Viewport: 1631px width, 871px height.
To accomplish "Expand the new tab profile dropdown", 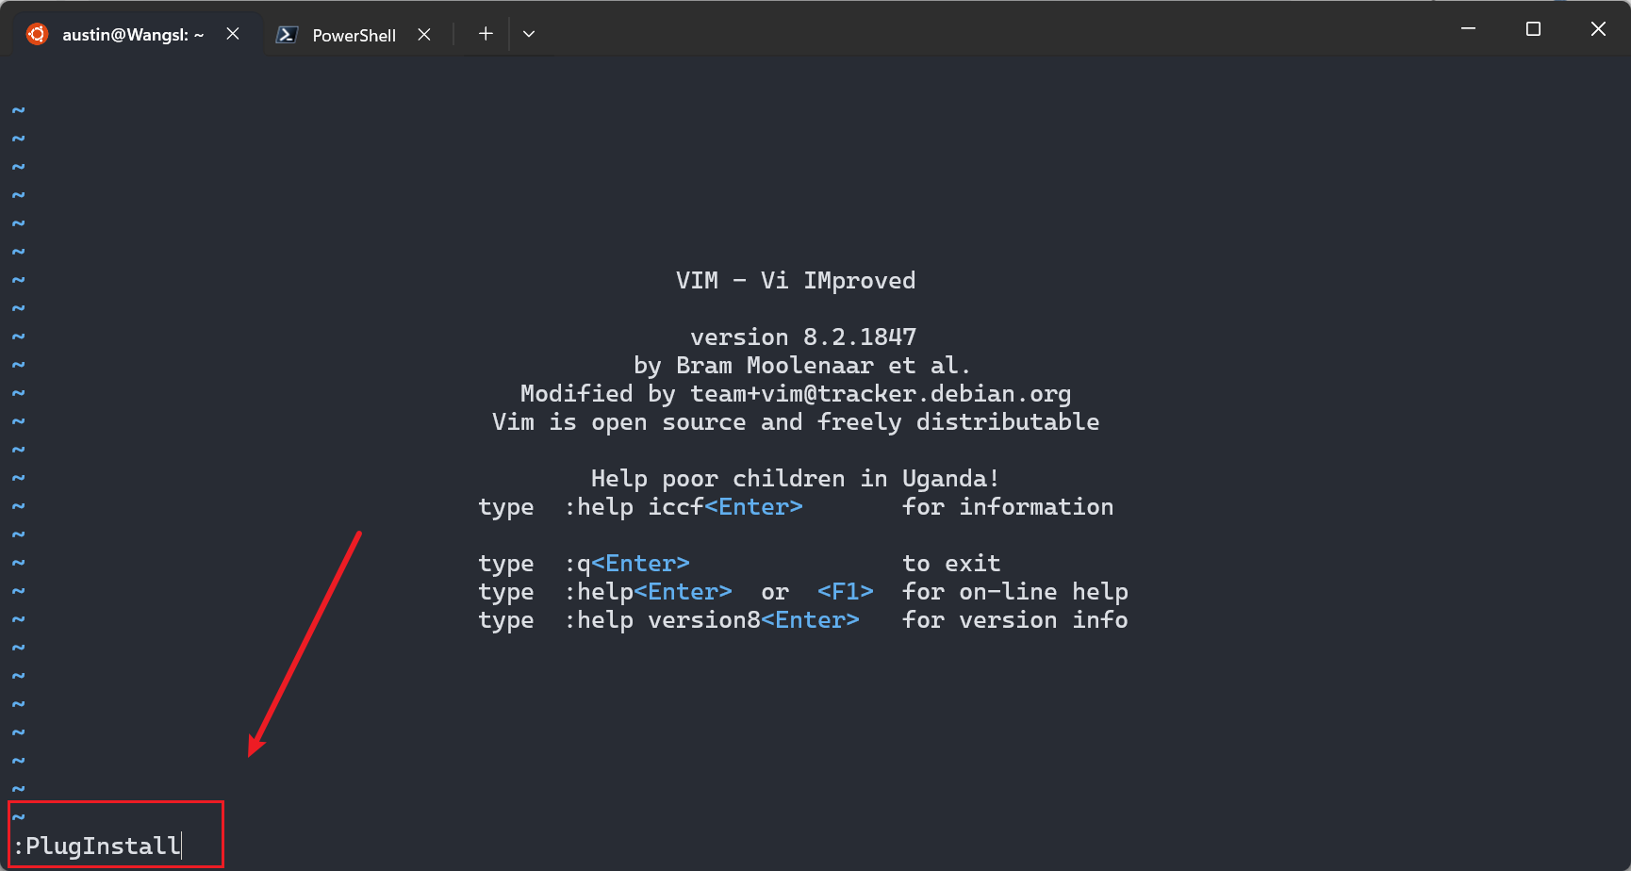I will (x=529, y=34).
